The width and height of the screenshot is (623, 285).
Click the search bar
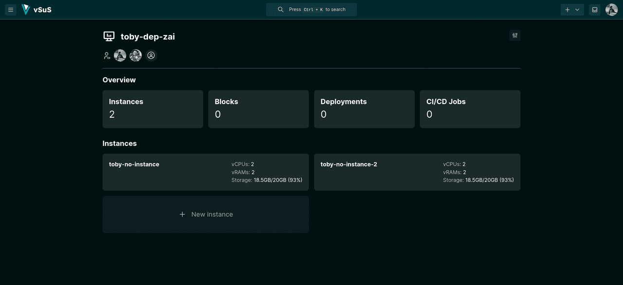311,10
